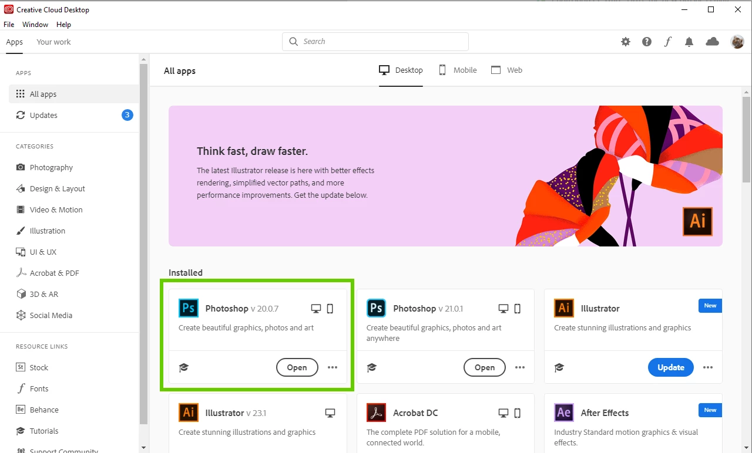The width and height of the screenshot is (752, 453).
Task: Open the Window menu
Action: click(35, 25)
